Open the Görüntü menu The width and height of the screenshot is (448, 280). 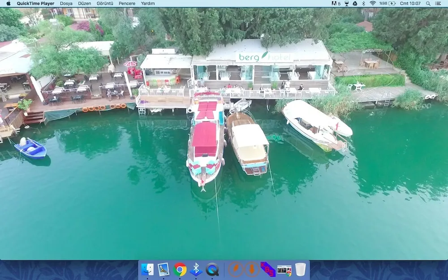105,4
